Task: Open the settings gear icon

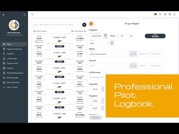Action: [x=165, y=15]
